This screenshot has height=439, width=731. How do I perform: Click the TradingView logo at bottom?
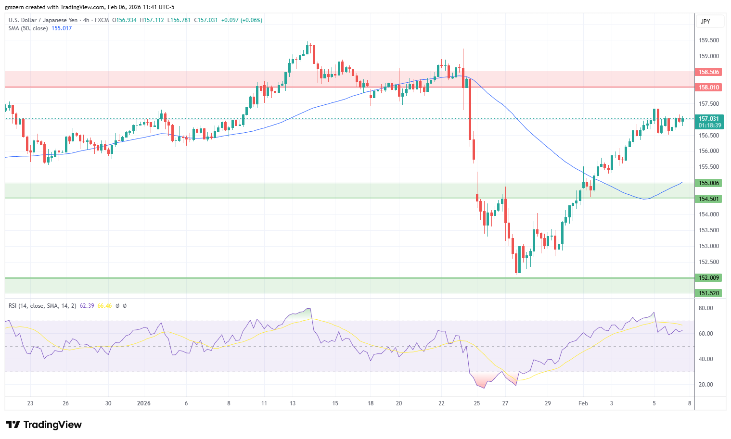coord(44,425)
